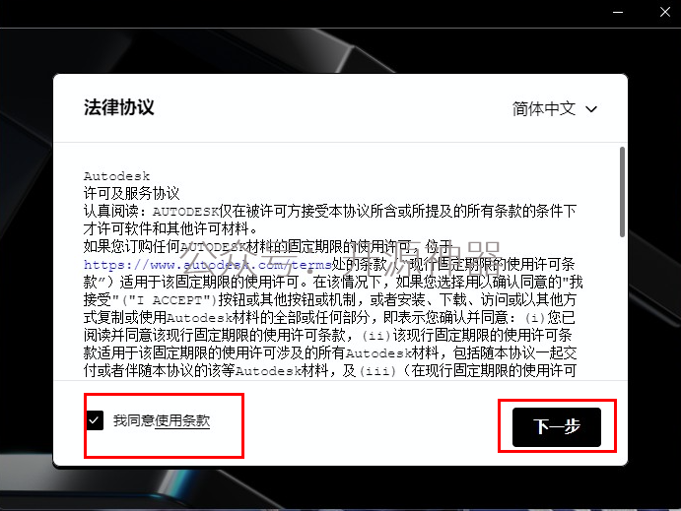
Task: Minimize the Autodesk installer window
Action: click(x=618, y=12)
